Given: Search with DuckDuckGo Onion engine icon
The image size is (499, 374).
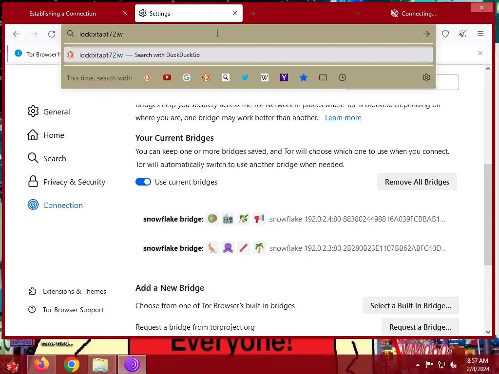Looking at the screenshot, I should (x=206, y=77).
